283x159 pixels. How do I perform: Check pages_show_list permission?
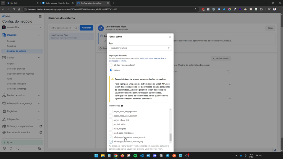[x=111, y=120]
